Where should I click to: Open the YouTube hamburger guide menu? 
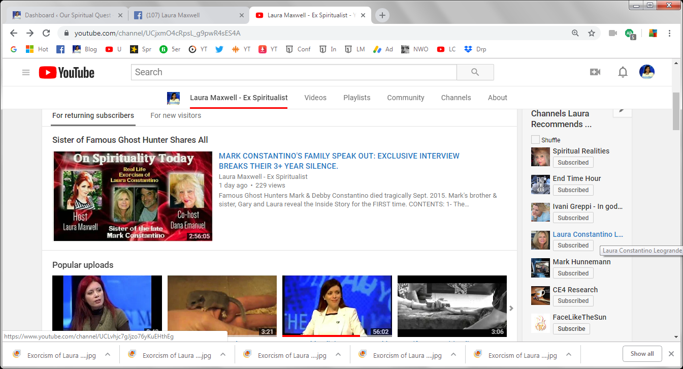coord(26,73)
